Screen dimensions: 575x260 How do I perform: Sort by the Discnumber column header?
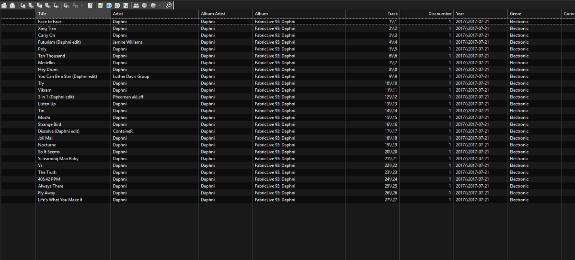(427, 14)
